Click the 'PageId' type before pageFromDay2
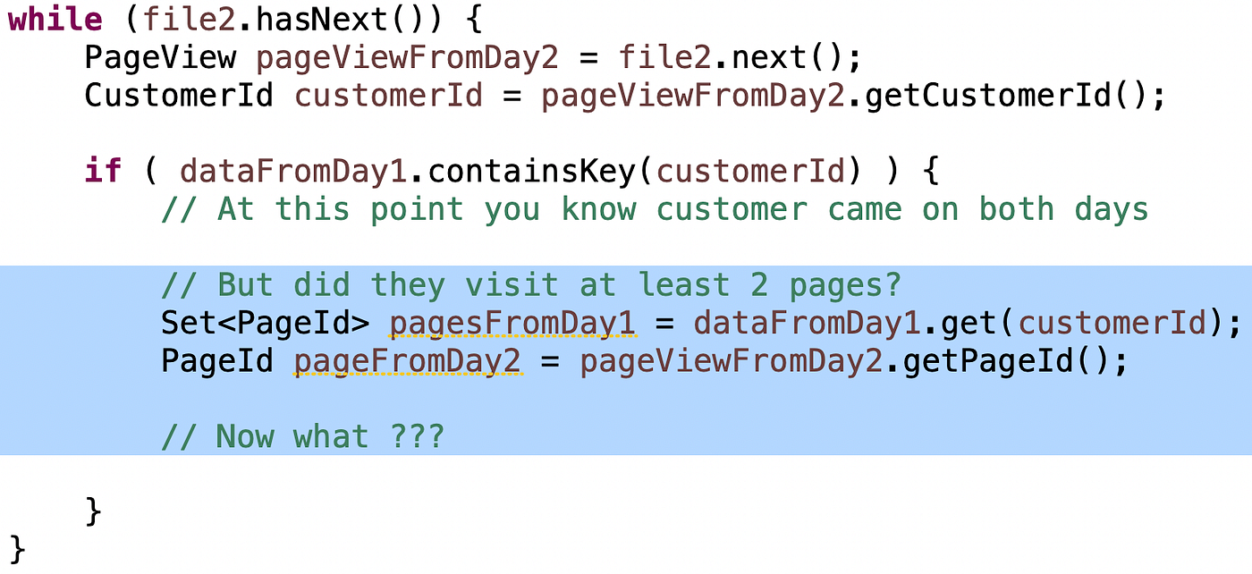Viewport: 1252px width, 574px height. tap(217, 361)
